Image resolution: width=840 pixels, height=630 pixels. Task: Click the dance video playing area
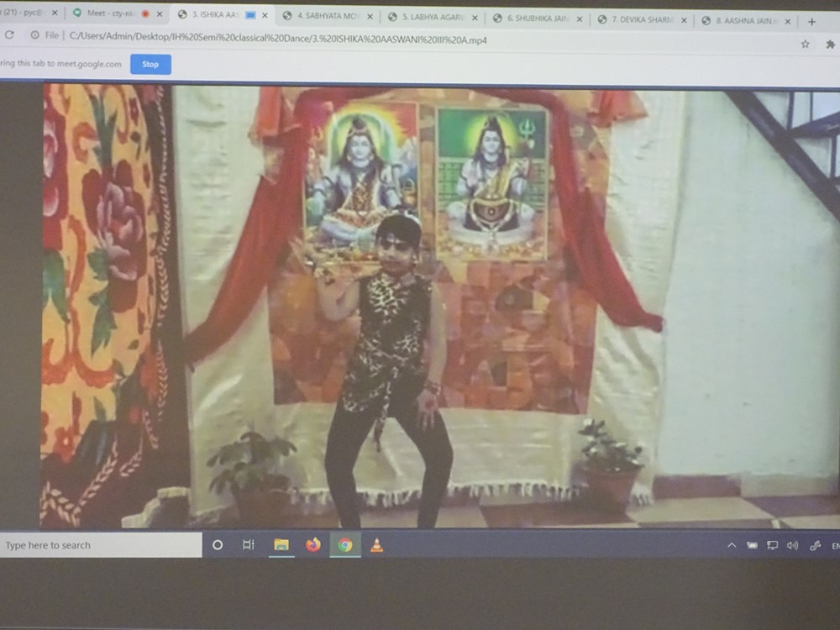point(439,306)
